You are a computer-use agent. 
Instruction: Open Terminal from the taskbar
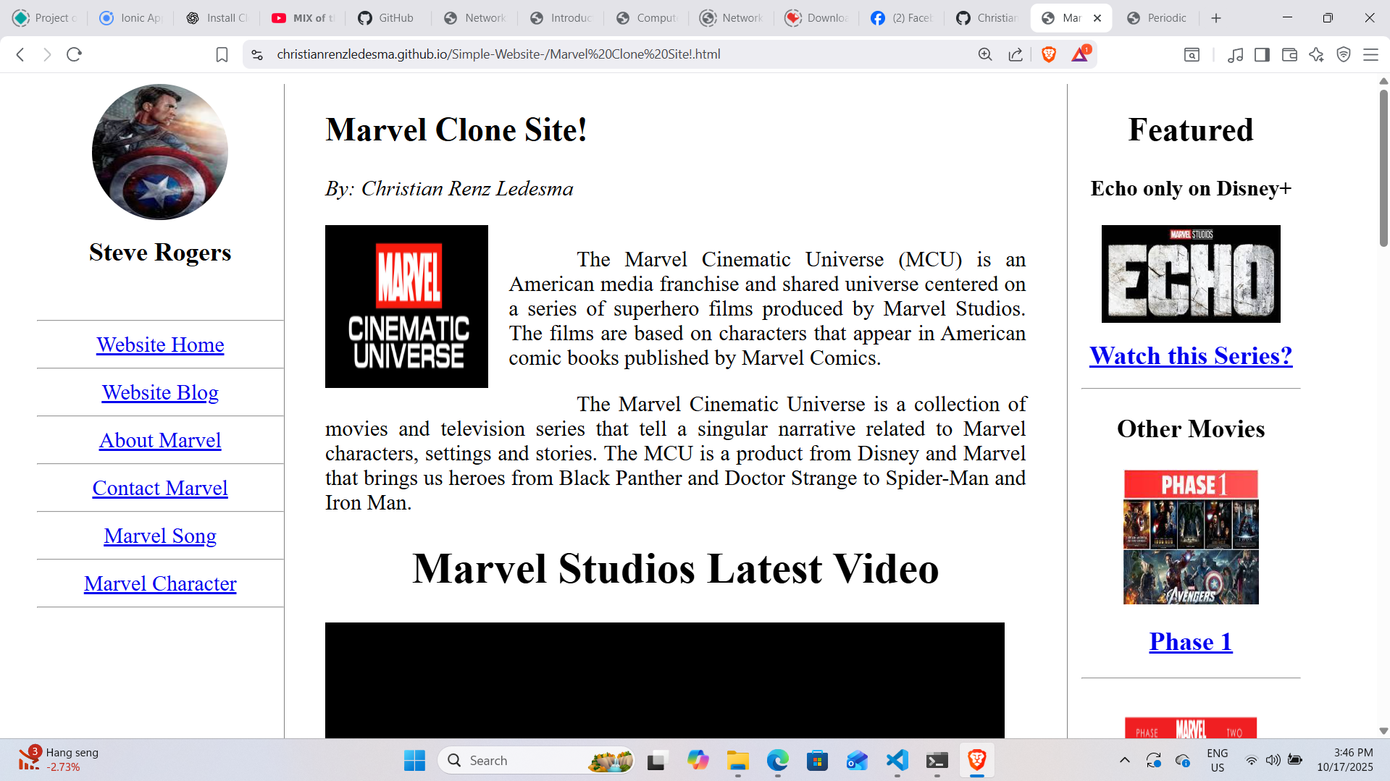[937, 761]
